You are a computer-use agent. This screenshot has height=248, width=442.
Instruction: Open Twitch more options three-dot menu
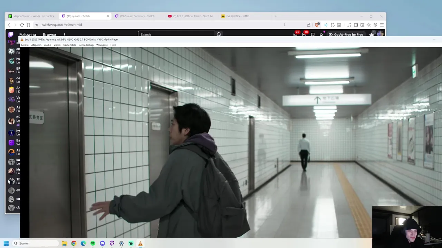(65, 34)
